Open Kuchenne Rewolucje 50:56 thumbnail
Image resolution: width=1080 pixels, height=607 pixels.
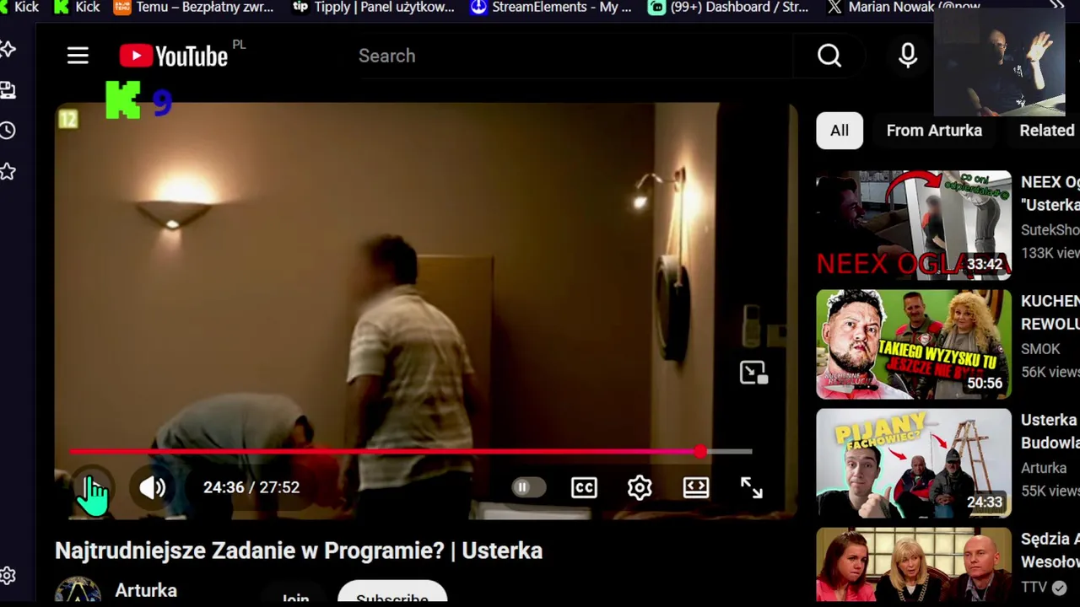pos(914,344)
